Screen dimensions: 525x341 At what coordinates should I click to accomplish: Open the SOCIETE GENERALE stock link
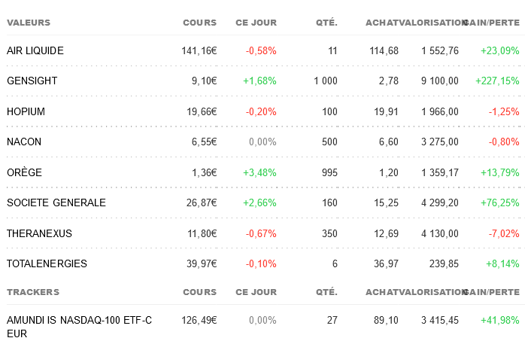pyautogui.click(x=56, y=202)
